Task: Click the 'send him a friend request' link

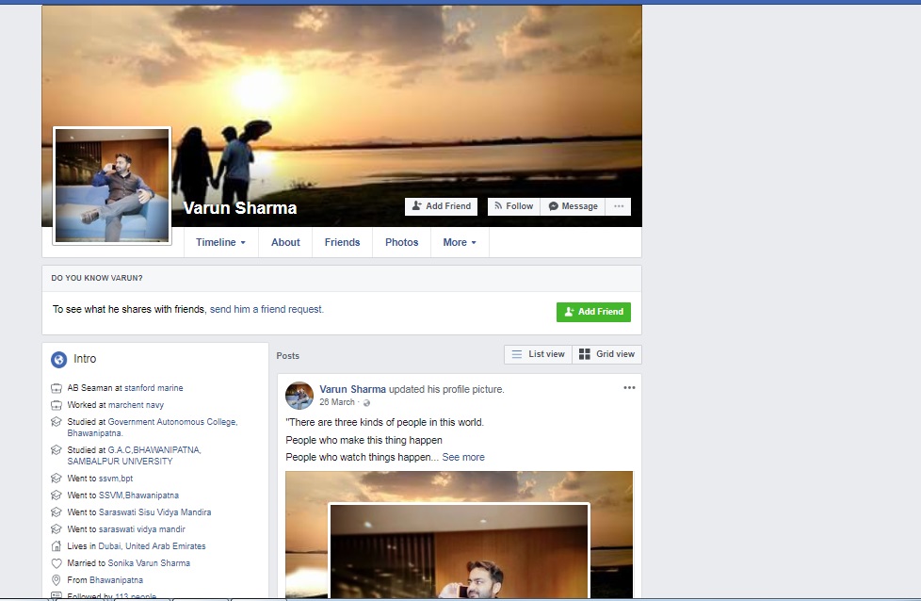Action: 267,309
